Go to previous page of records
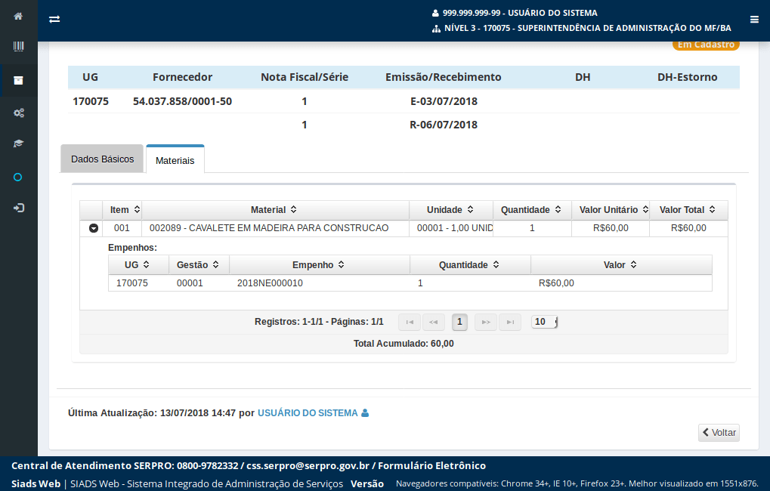Viewport: 770px width, 491px height. pos(433,322)
